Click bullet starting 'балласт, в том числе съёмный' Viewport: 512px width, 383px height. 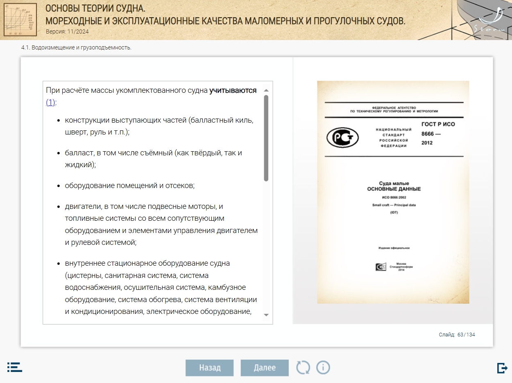pos(153,159)
